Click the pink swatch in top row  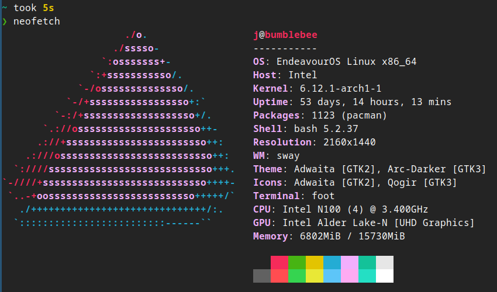[350, 262]
